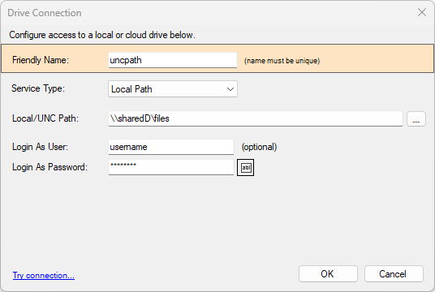Close the Drive Connection dialog
The height and width of the screenshot is (292, 435).
(x=422, y=12)
